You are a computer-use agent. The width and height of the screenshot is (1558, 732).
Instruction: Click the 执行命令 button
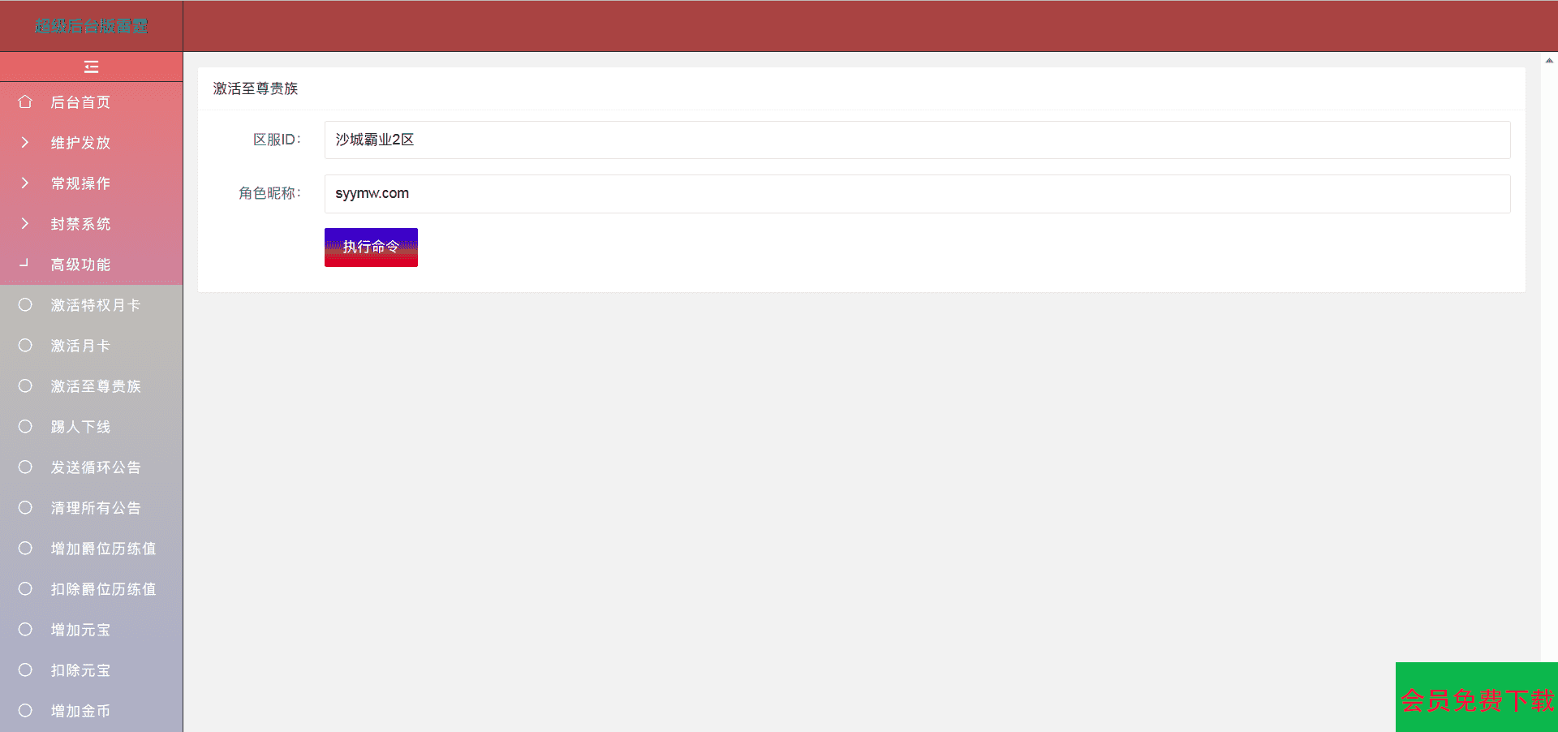[x=371, y=247]
